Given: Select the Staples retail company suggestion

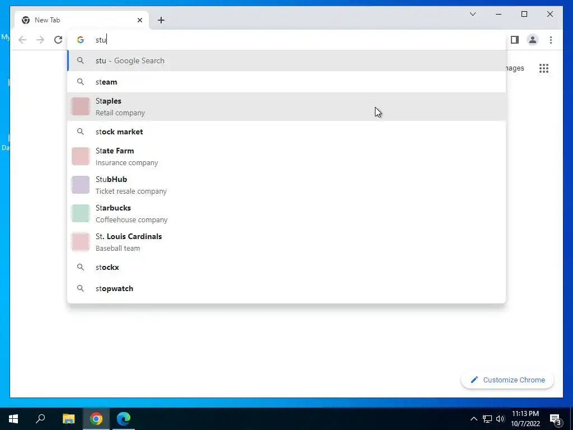Looking at the screenshot, I should pos(286,106).
